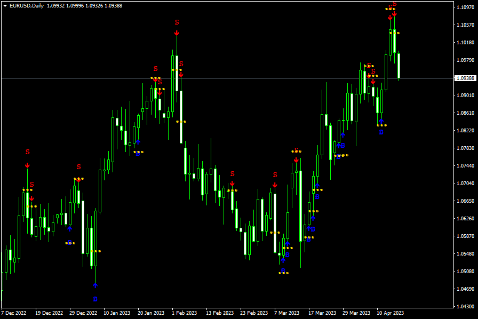Click the 10 Apr 2023 date label
478x319 pixels.
390,313
